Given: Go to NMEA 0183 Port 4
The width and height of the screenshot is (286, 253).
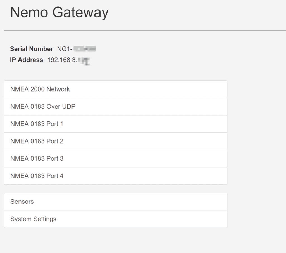Looking at the screenshot, I should pos(116,176).
